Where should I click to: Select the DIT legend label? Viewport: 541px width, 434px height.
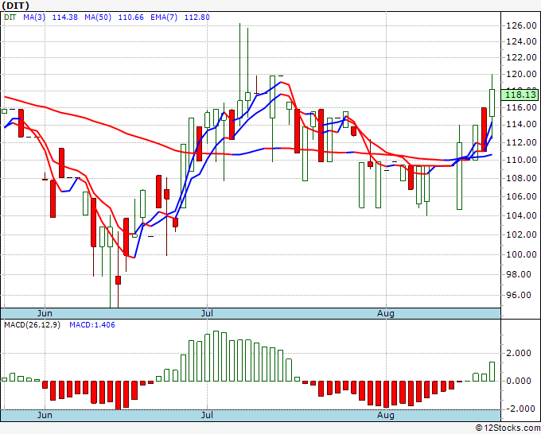(x=10, y=17)
